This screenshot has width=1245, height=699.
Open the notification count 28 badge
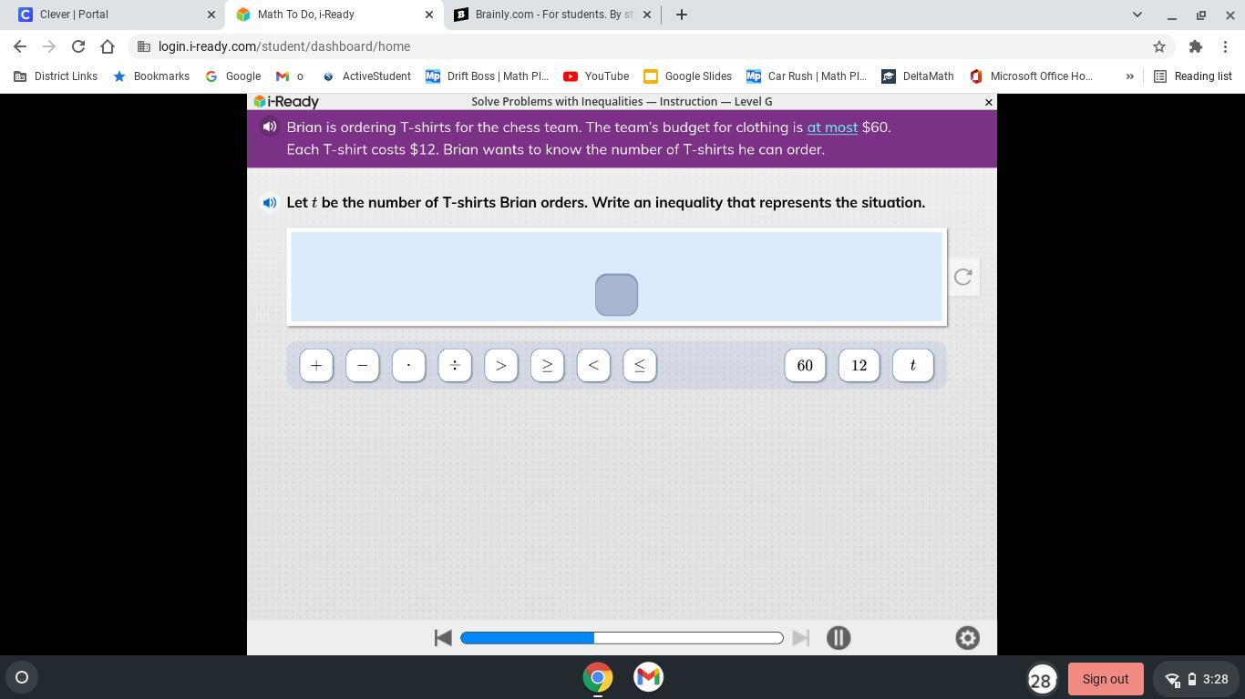tap(1041, 679)
